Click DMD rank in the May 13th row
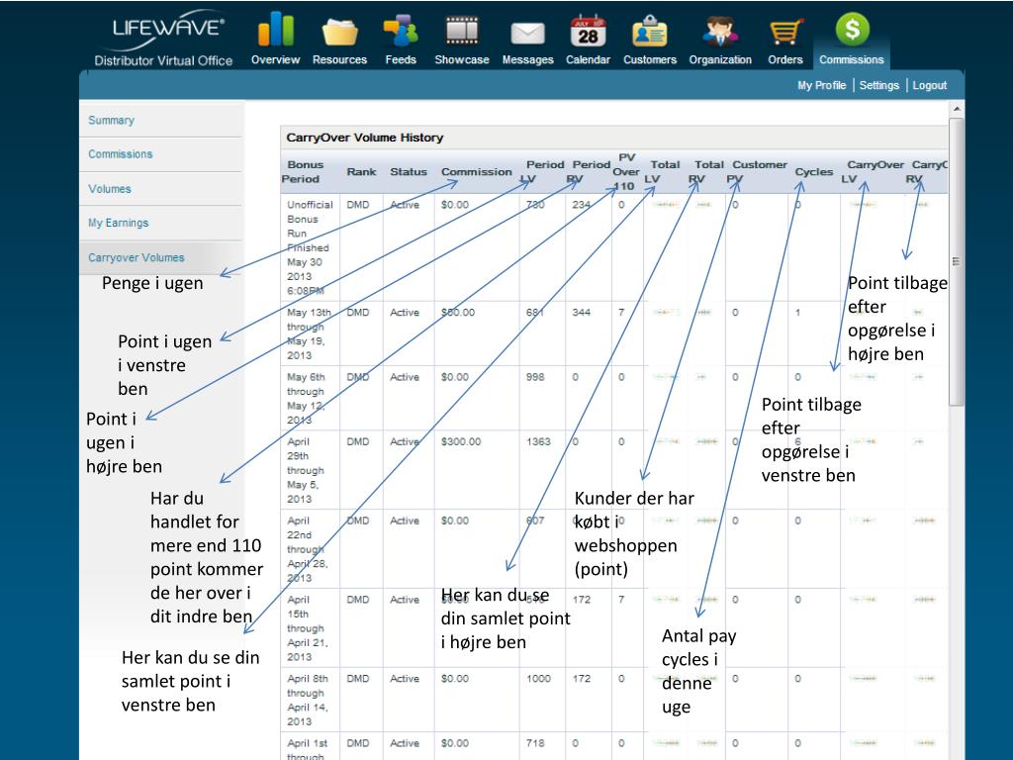The image size is (1013, 760). (x=358, y=313)
